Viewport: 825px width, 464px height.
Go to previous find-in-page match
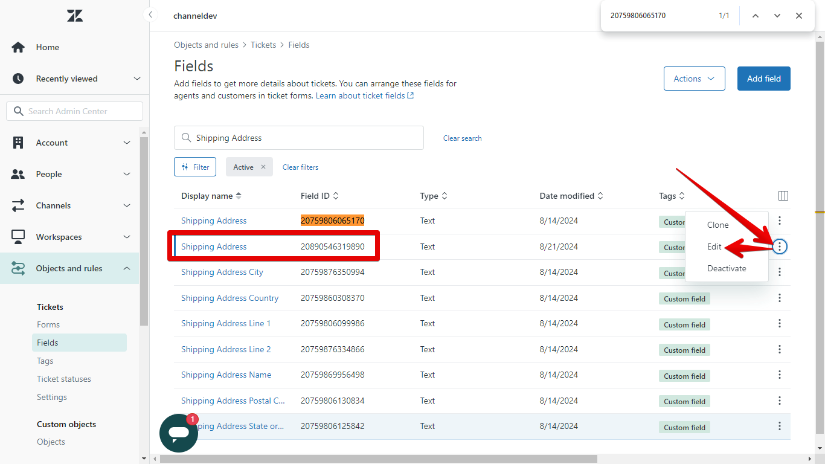pos(756,16)
